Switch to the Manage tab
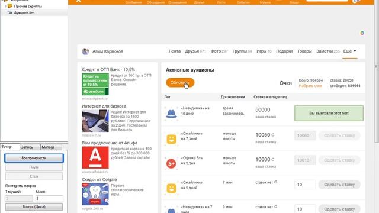This screenshot has width=379, height=213. pyautogui.click(x=51, y=147)
